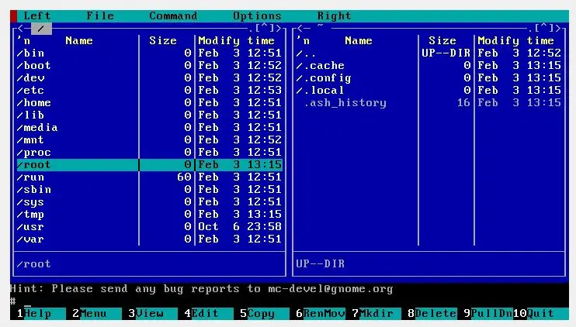576x327 pixels.
Task: Select the /dev directory
Action: pos(149,78)
